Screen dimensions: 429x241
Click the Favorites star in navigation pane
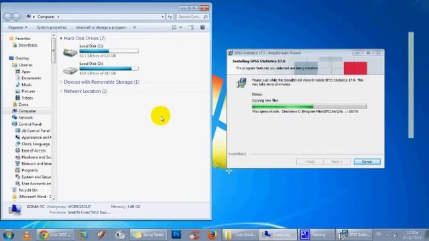pos(11,38)
